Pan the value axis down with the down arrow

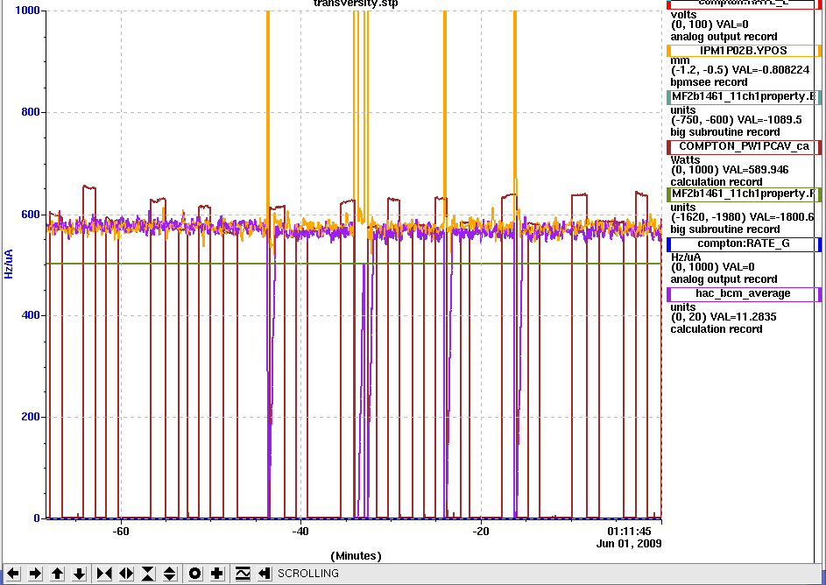click(x=79, y=574)
